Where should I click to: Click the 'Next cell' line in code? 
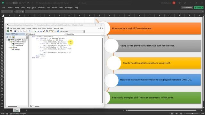[40, 56]
